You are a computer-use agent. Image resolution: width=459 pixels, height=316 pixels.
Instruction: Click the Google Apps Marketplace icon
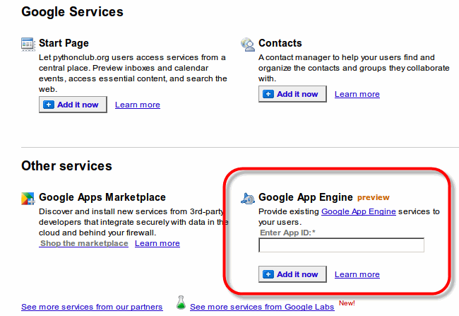coord(28,198)
